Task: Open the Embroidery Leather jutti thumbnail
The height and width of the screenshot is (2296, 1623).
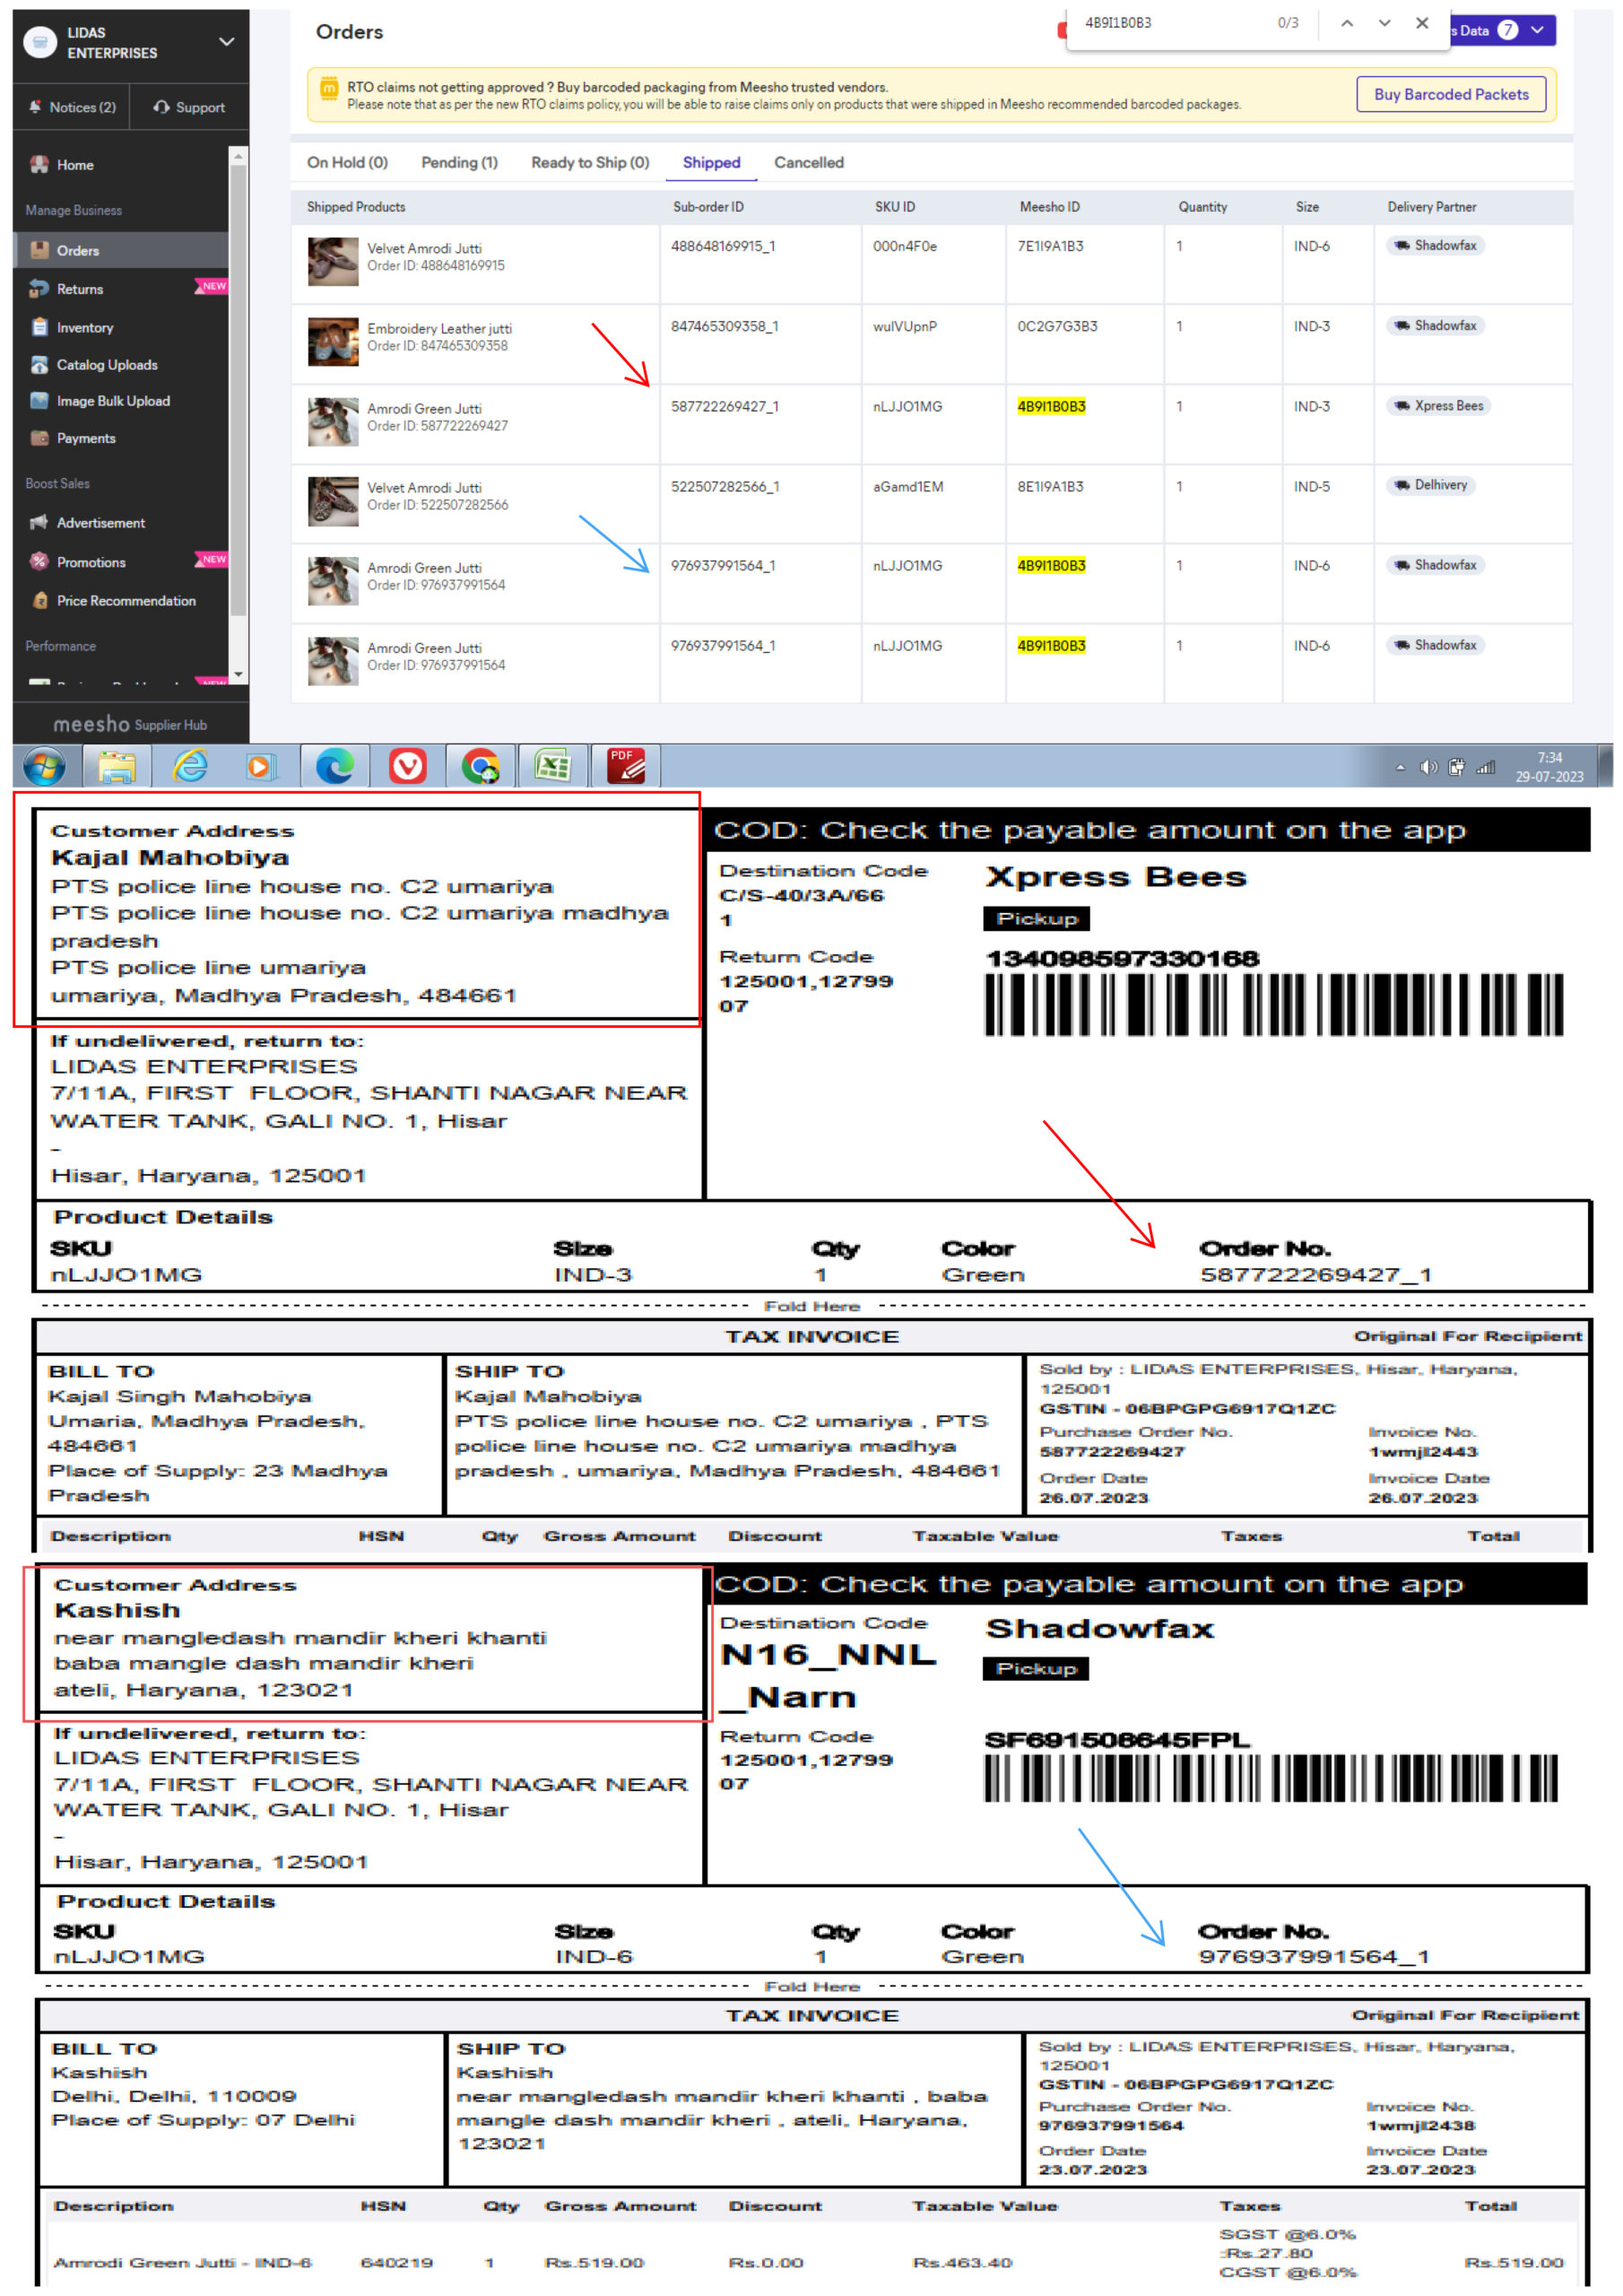Action: tap(333, 341)
